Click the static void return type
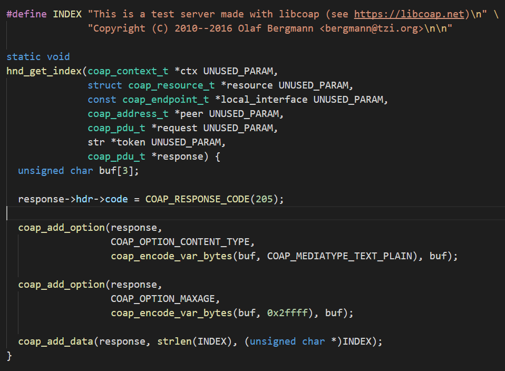This screenshot has height=371, width=505. 37,56
